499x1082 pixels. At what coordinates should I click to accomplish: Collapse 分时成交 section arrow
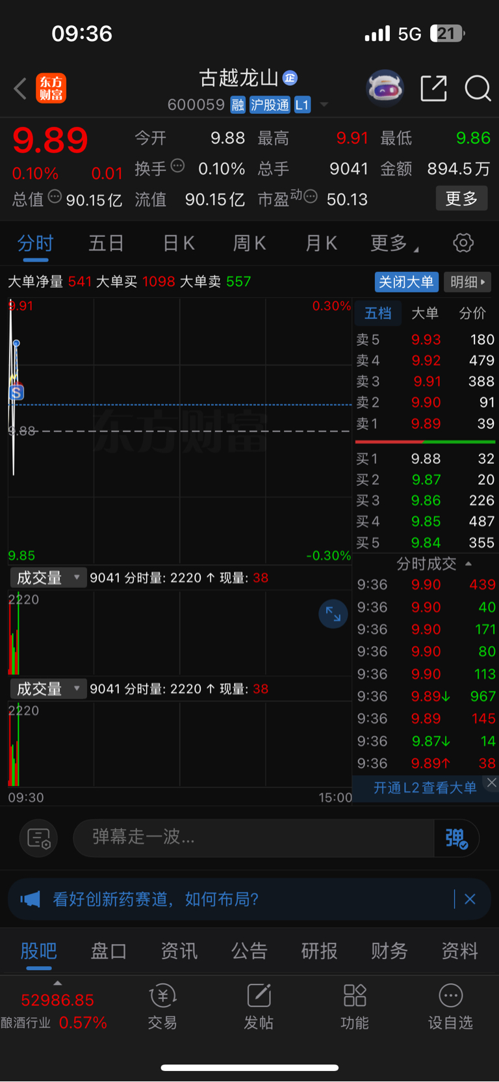(468, 563)
